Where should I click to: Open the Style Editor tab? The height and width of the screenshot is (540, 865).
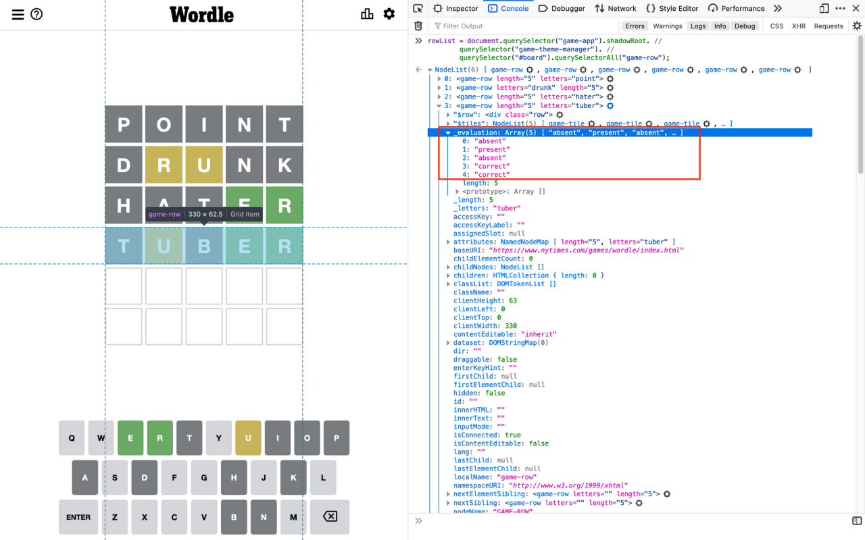[x=672, y=8]
